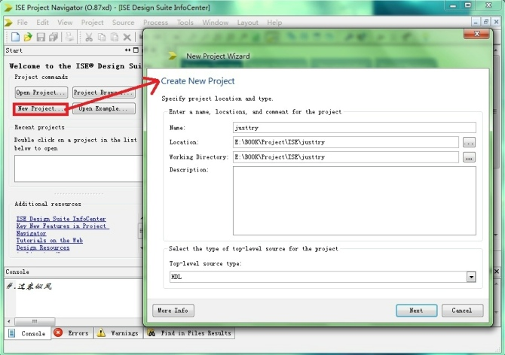This screenshot has height=355, width=505.
Task: Browse for Location with ellipsis button
Action: coord(469,142)
